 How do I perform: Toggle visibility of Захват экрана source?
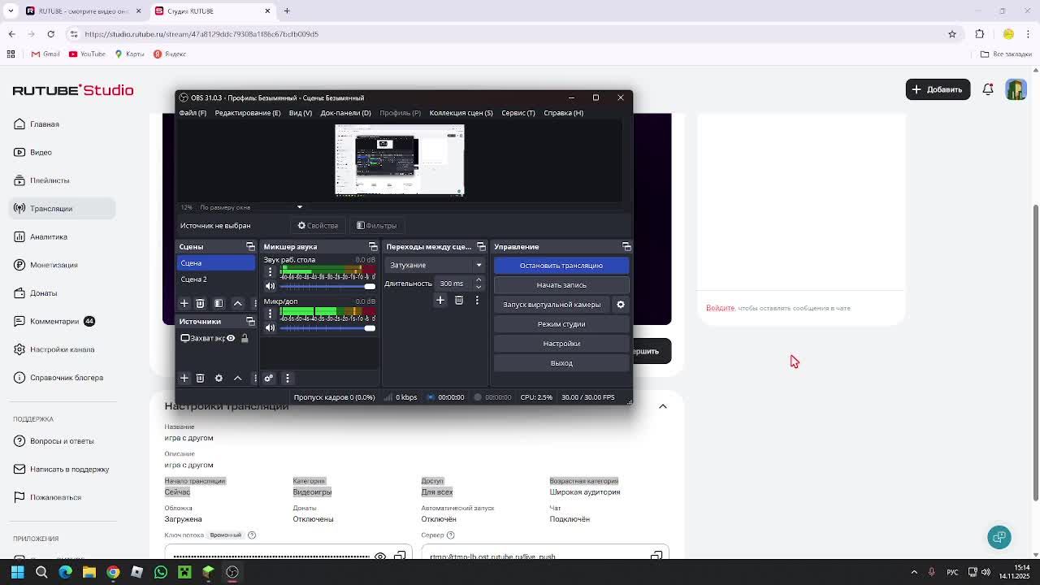[231, 338]
